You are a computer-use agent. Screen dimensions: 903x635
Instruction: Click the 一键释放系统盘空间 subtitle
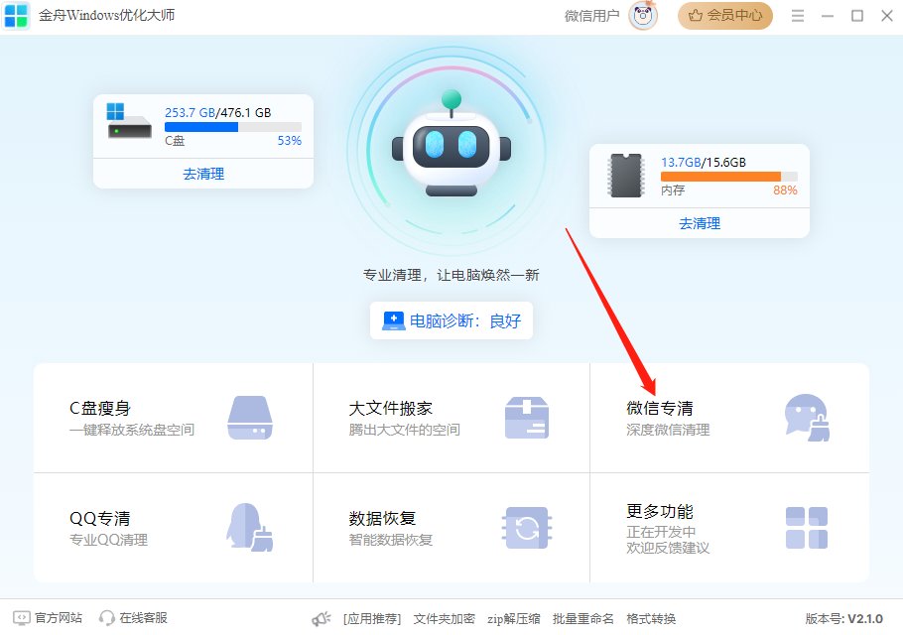132,430
